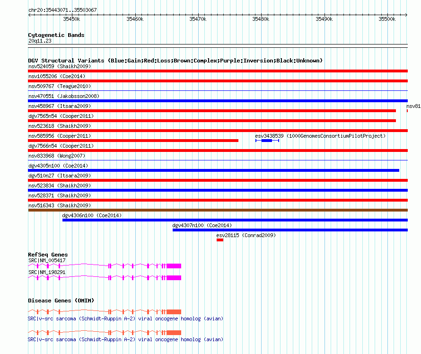This screenshot has width=421, height=354.
Task: Select the dgv7565n54 (Cooper2011) loss bar
Action: click(212, 121)
